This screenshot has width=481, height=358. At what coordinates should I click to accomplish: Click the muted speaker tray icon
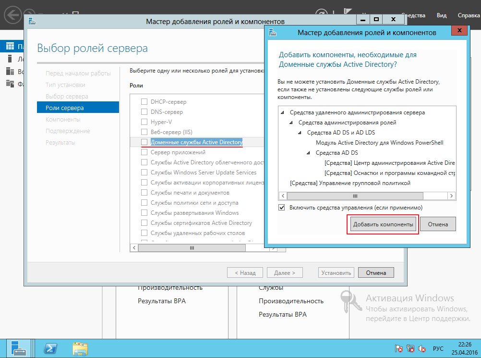422,348
